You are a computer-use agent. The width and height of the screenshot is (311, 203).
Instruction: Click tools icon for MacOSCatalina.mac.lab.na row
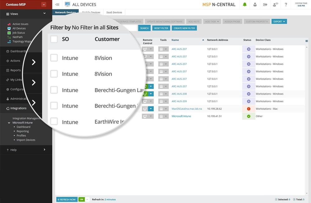pos(161,109)
